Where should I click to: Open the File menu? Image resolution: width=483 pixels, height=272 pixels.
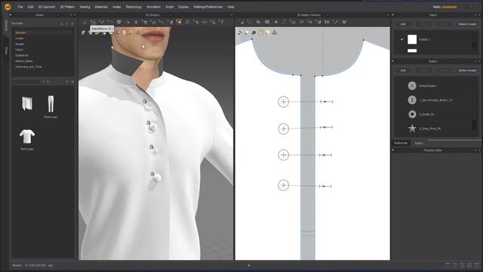[20, 7]
